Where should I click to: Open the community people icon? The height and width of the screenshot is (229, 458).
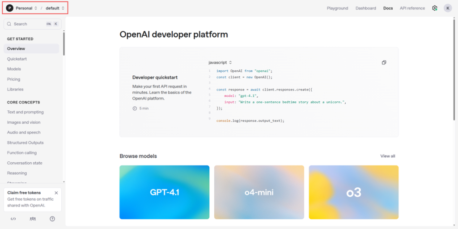33,219
